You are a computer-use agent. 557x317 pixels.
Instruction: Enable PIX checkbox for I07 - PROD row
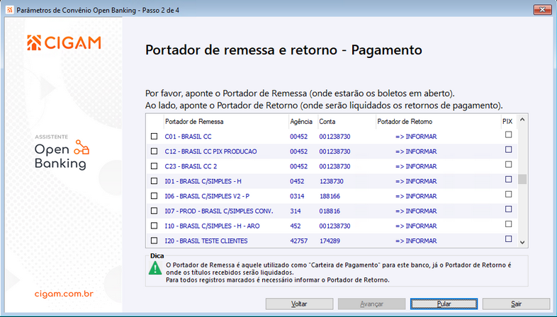coord(509,209)
